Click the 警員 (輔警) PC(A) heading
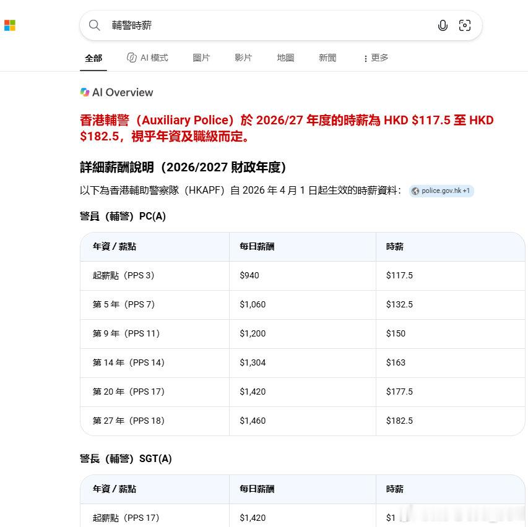 (123, 216)
